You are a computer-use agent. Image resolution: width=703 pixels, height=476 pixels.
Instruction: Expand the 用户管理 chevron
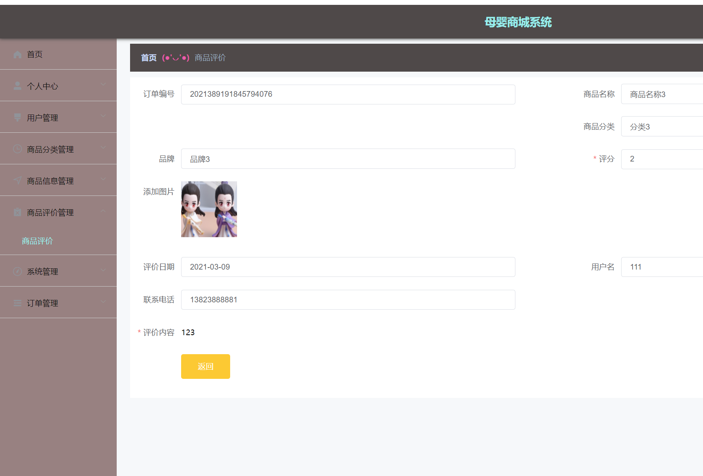point(103,116)
